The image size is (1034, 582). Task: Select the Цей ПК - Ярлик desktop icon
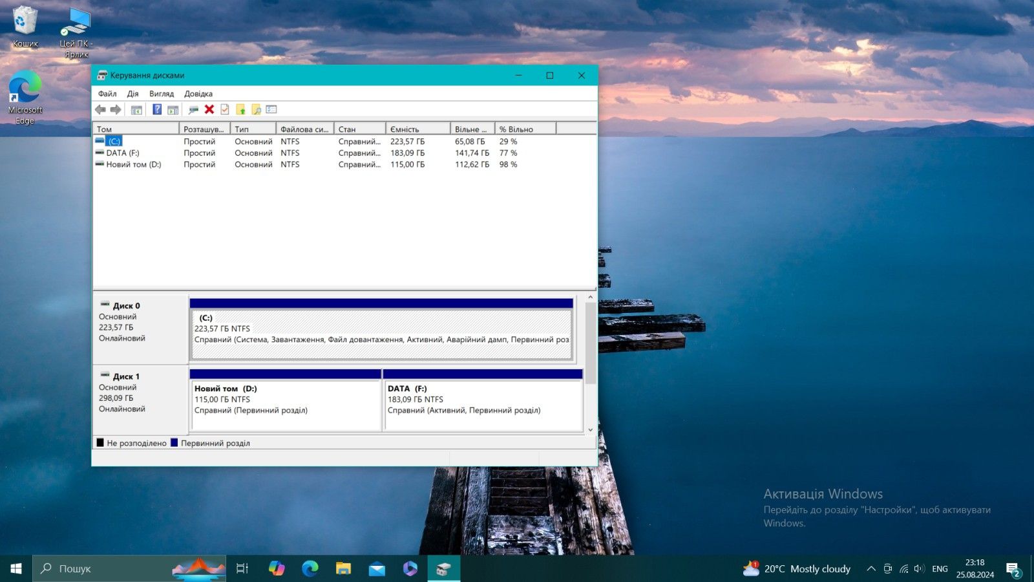[x=76, y=32]
